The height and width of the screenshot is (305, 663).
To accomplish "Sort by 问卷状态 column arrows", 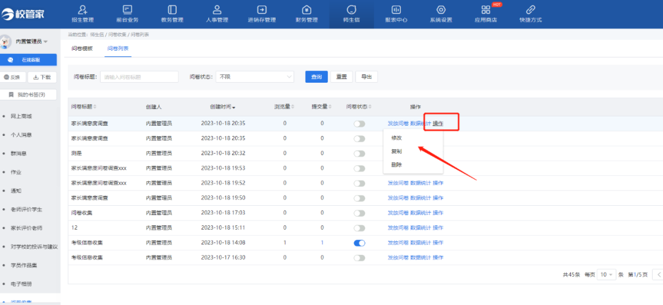I will pyautogui.click(x=370, y=107).
